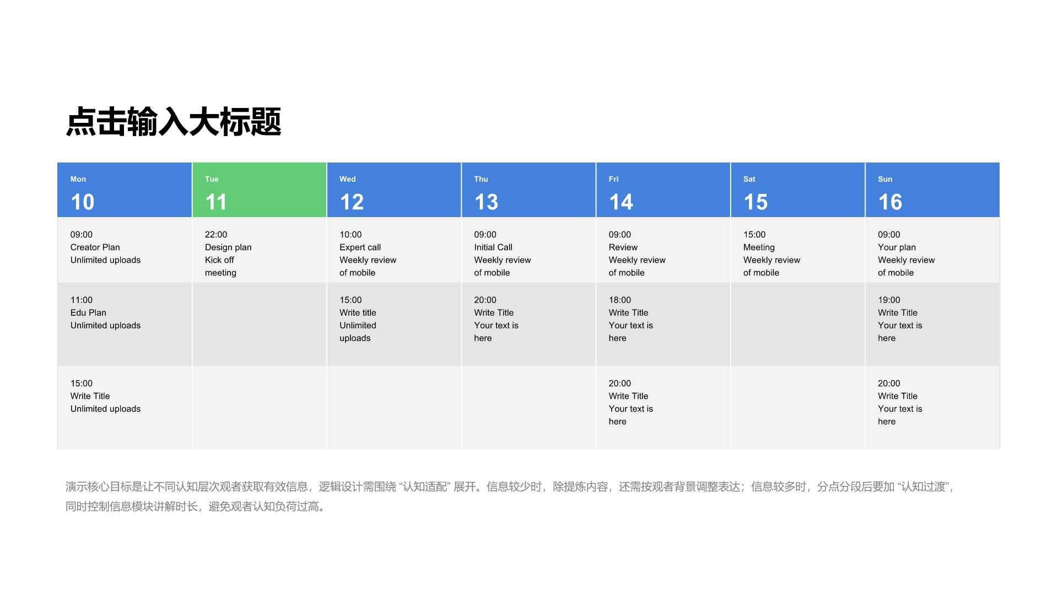Select the Sun 16 column header
Image resolution: width=1058 pixels, height=595 pixels.
[932, 189]
